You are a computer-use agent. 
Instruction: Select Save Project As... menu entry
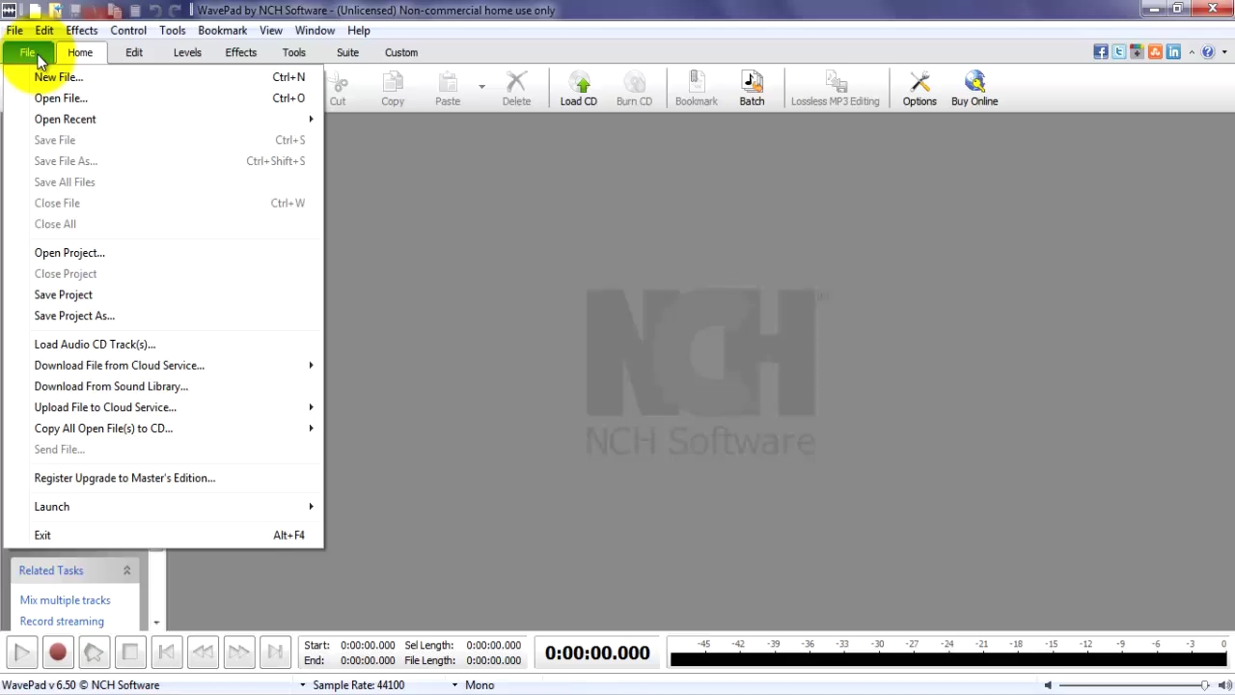click(x=174, y=316)
